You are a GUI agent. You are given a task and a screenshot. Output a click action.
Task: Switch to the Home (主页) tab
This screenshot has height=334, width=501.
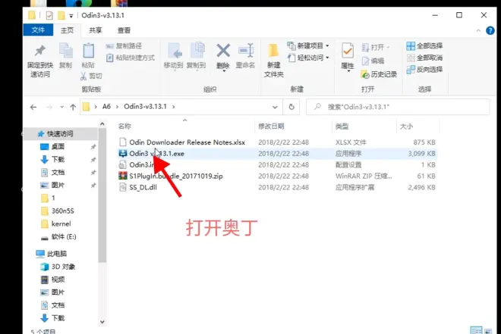tap(67, 30)
